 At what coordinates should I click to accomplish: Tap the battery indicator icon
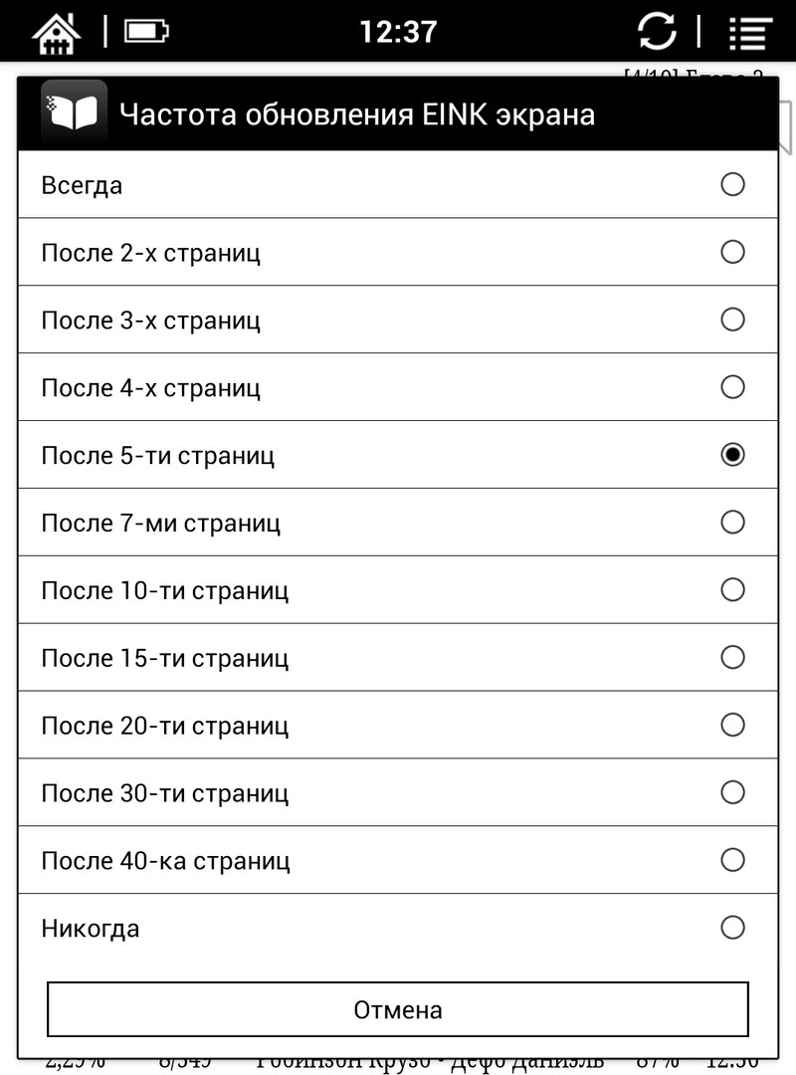click(145, 31)
